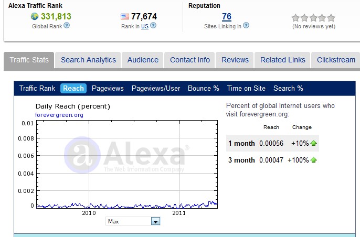
Task: Open the Max time range dropdown
Action: click(133, 221)
